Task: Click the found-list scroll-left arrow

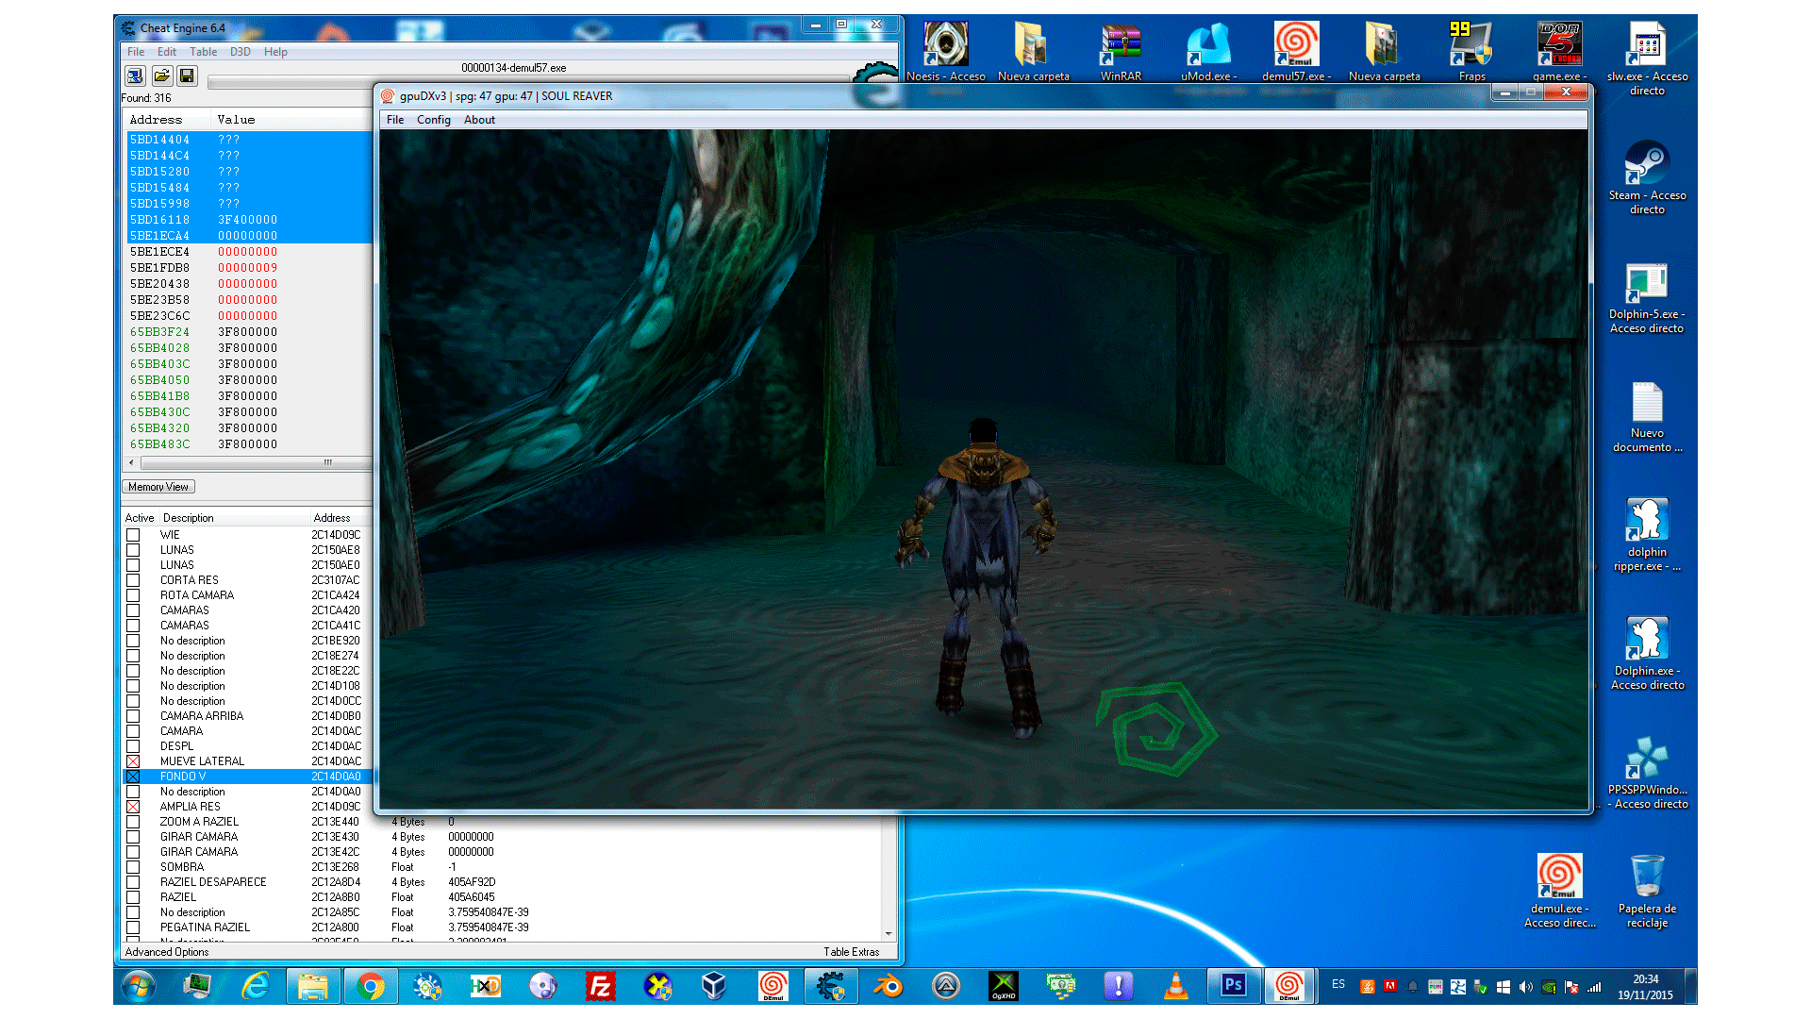Action: pos(131,463)
